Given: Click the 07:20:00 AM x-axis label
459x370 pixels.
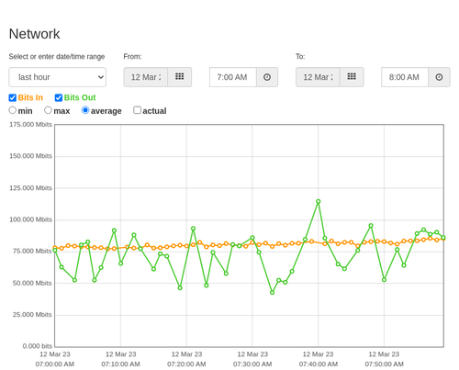Looking at the screenshot, I should click(x=186, y=364).
